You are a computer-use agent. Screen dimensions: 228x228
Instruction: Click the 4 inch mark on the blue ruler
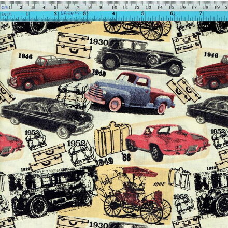coord(113,13)
